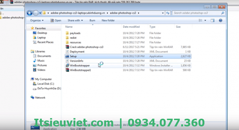This screenshot has height=130, width=239.
Task: Refresh the folder with the refresh icon
Action: (x=168, y=13)
